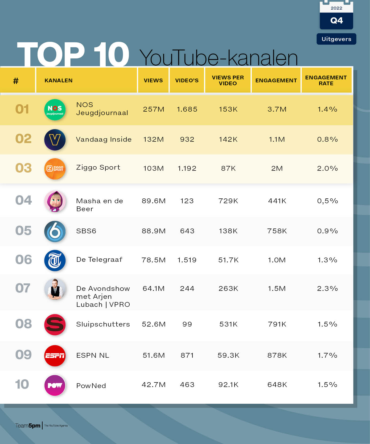Screen dimensions: 370x444
Task: Click the Vandaag Inside logo icon
Action: pyautogui.click(x=55, y=140)
